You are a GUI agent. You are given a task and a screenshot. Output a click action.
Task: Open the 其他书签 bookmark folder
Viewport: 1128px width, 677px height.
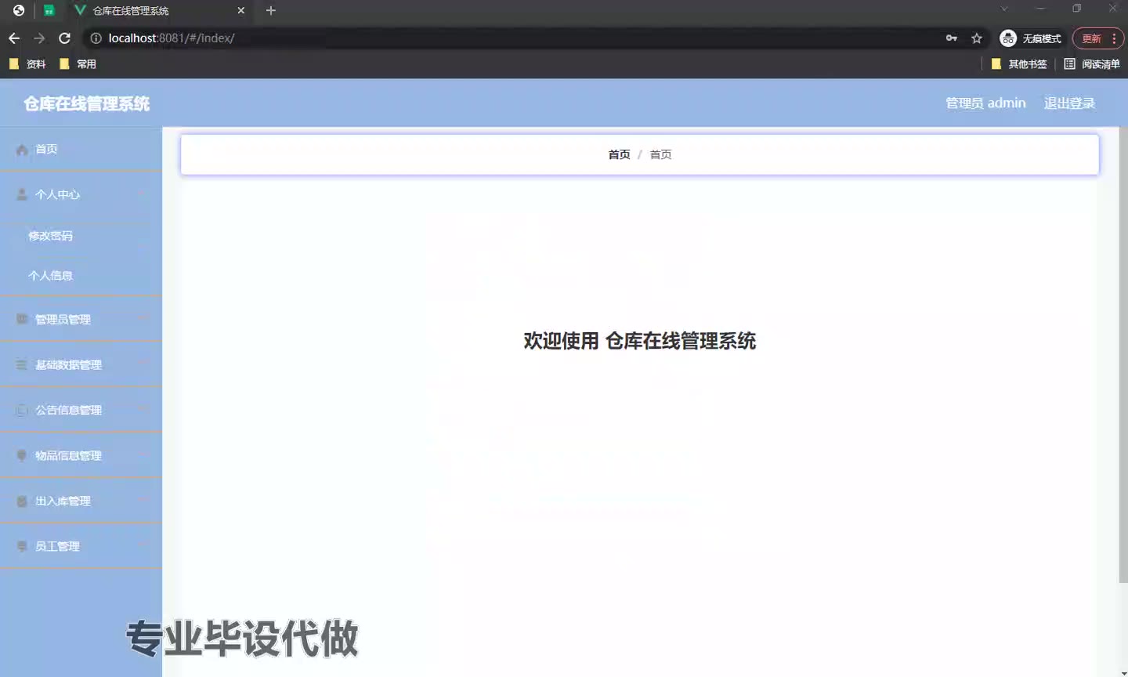tap(1019, 63)
